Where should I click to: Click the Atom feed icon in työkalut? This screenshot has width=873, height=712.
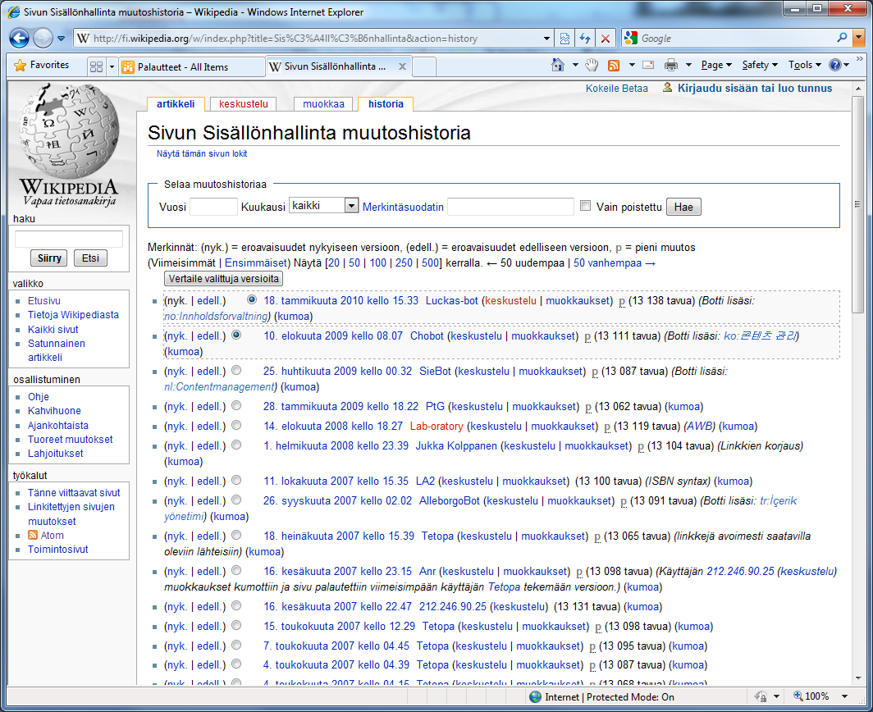33,535
